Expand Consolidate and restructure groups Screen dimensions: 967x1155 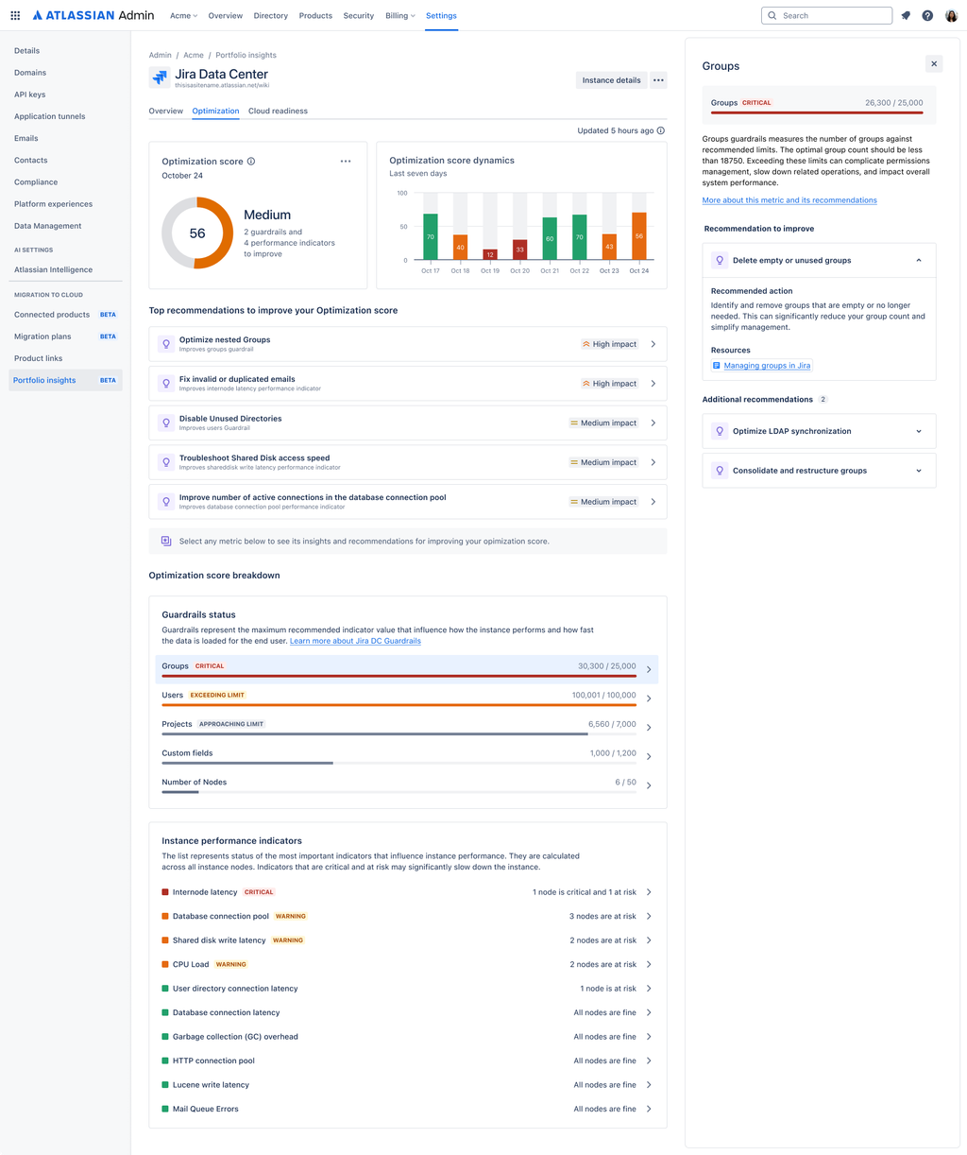pyautogui.click(x=917, y=470)
